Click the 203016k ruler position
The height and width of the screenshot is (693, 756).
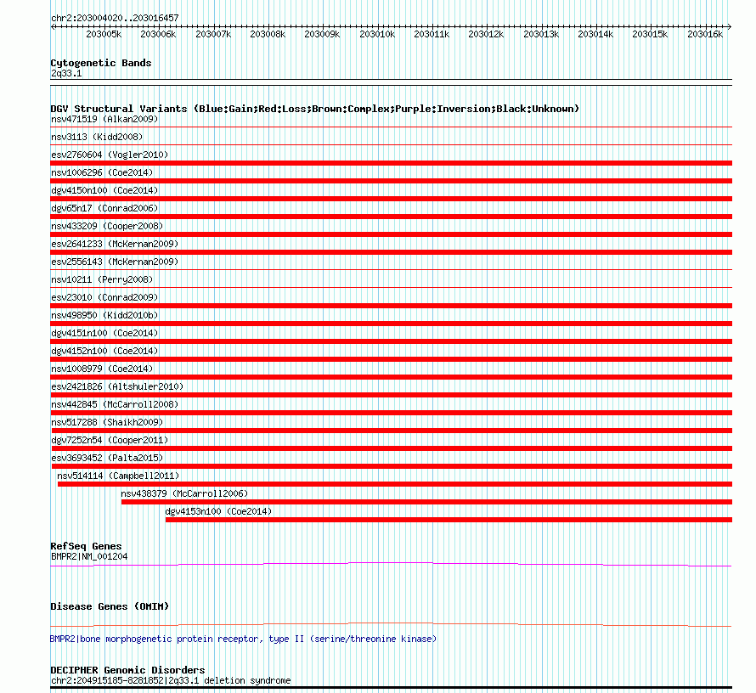(705, 34)
